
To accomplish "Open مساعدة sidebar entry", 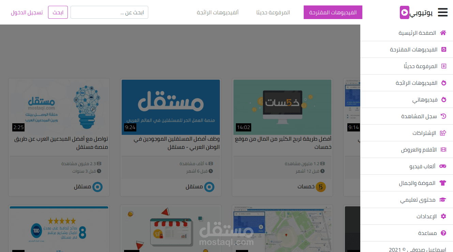I will tap(407, 233).
